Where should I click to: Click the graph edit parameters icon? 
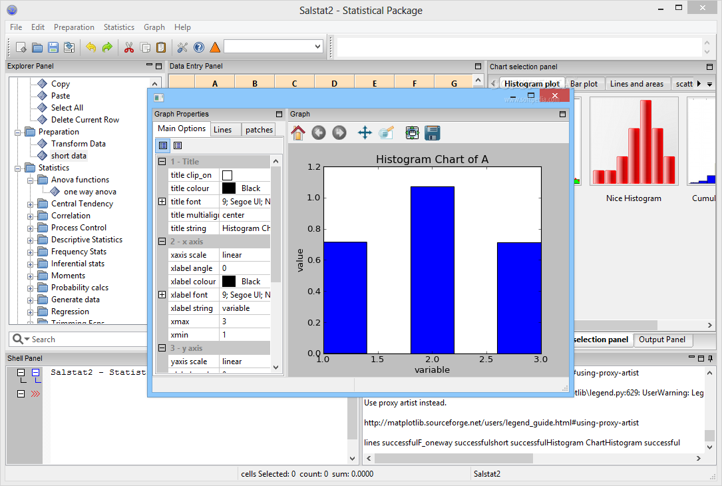click(x=386, y=133)
